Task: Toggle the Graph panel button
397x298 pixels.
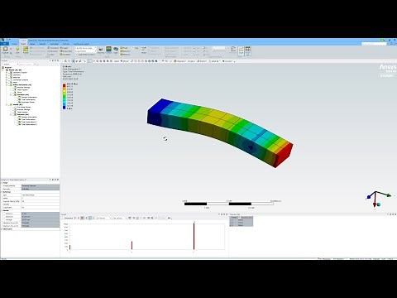Action: (241, 50)
